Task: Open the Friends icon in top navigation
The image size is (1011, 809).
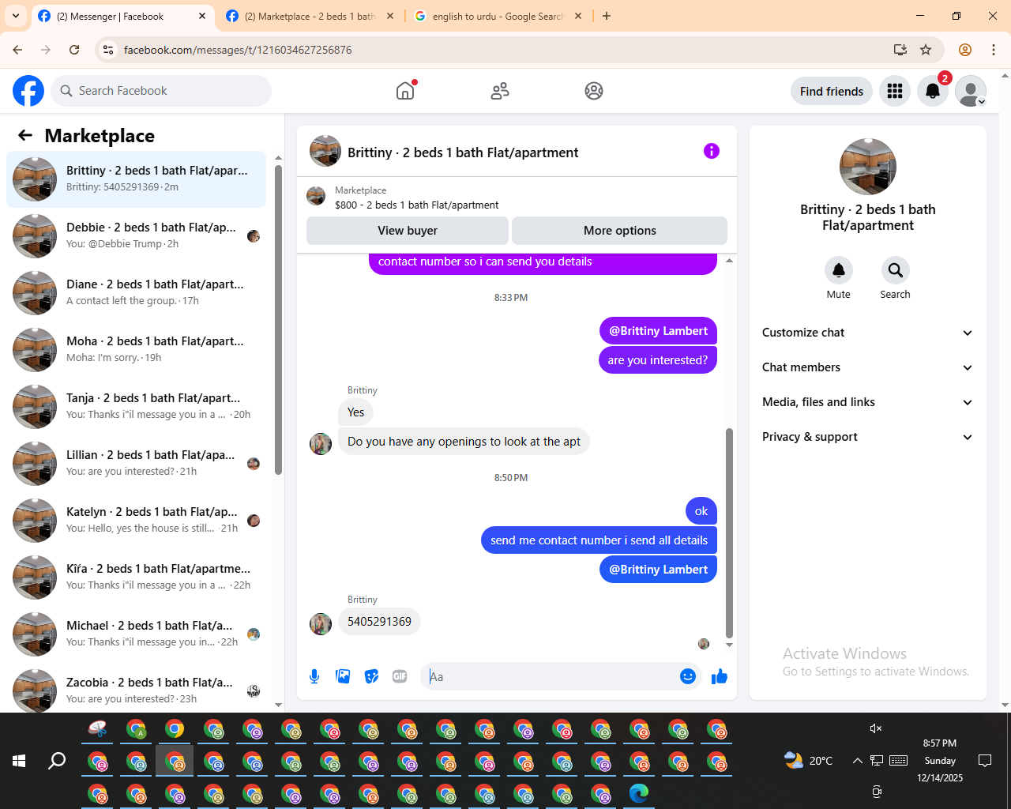Action: [x=500, y=91]
